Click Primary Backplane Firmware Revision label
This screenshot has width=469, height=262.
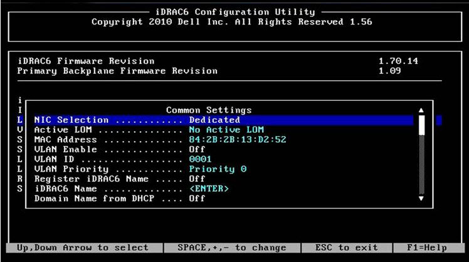coord(117,71)
